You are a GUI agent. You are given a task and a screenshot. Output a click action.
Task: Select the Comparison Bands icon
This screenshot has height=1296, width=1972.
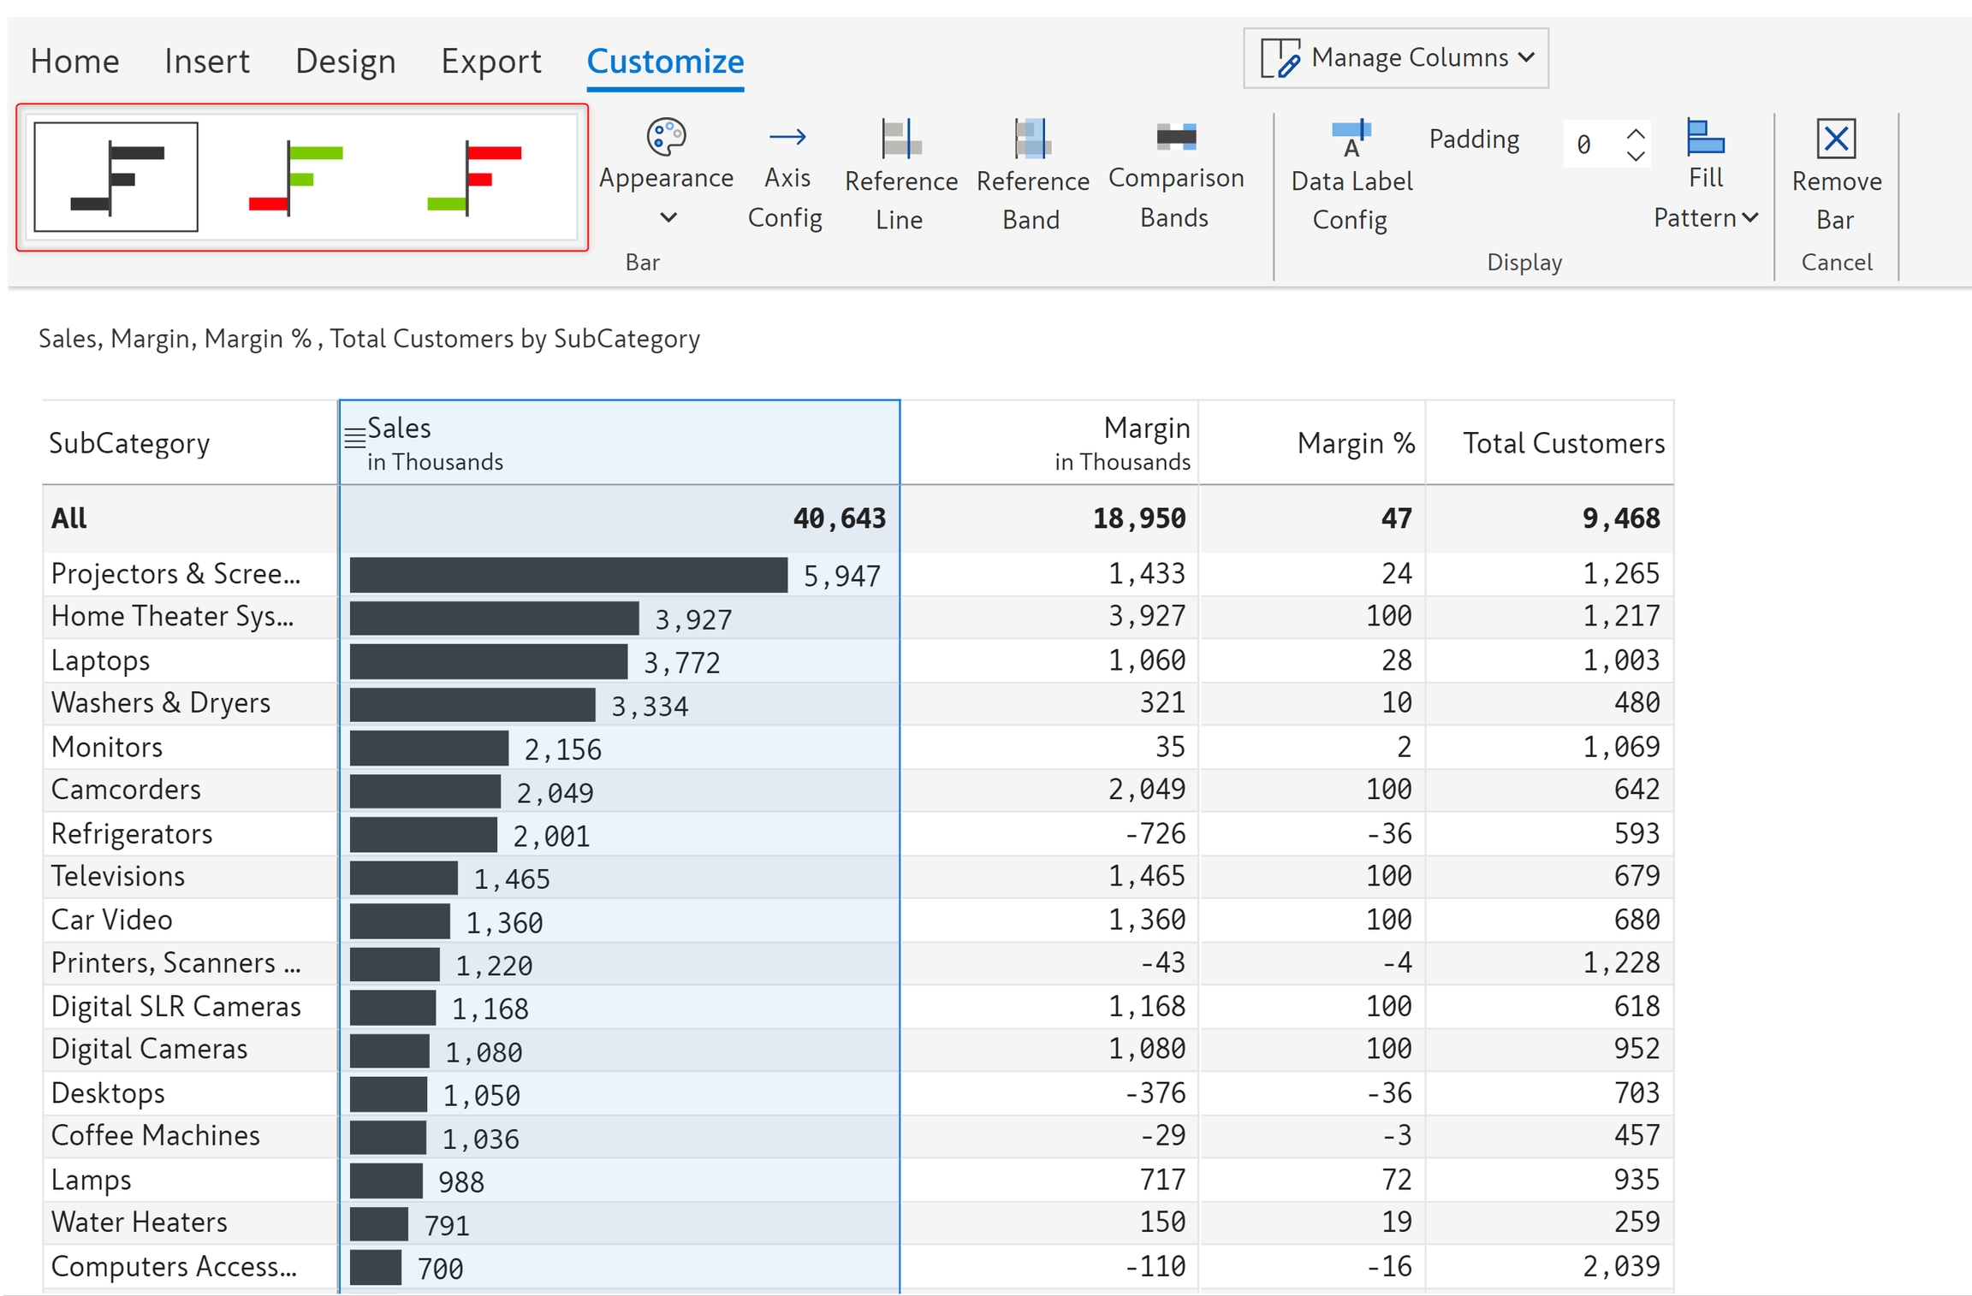pos(1175,137)
